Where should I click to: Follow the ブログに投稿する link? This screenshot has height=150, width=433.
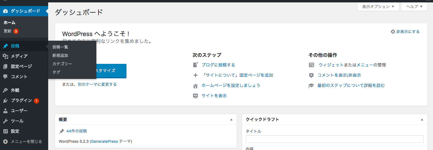coord(218,65)
